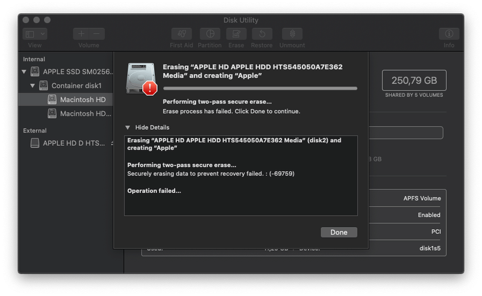Click the 'disk1s5' device value

(x=430, y=248)
